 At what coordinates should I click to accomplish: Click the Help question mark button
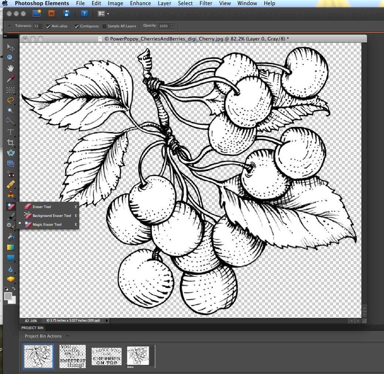(84, 14)
